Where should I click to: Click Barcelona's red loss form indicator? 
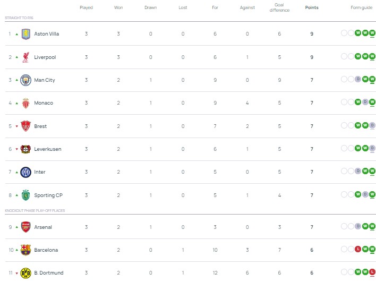[x=358, y=250]
